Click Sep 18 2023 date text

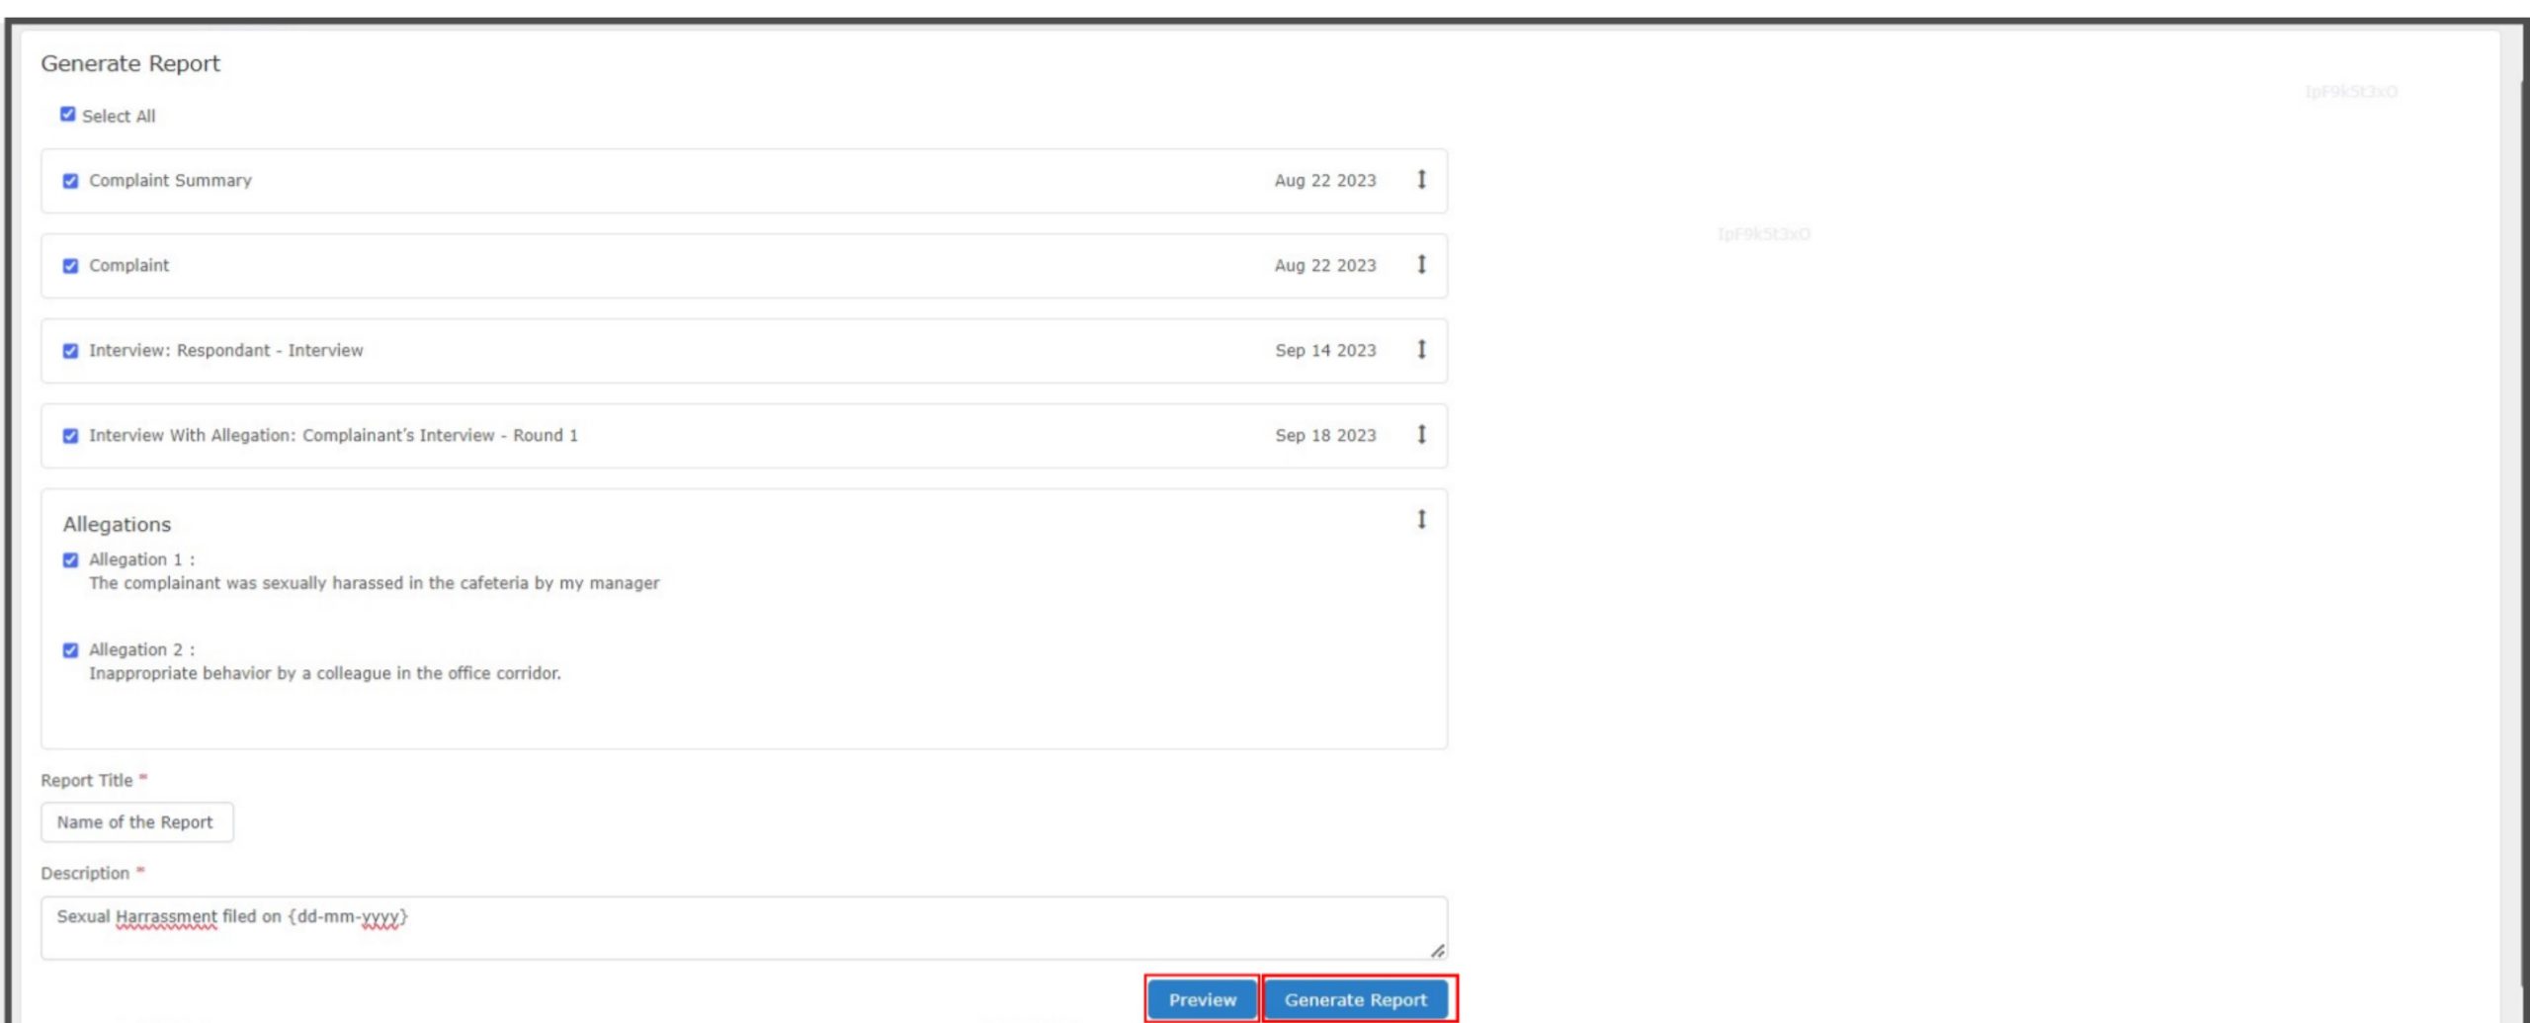[1325, 436]
